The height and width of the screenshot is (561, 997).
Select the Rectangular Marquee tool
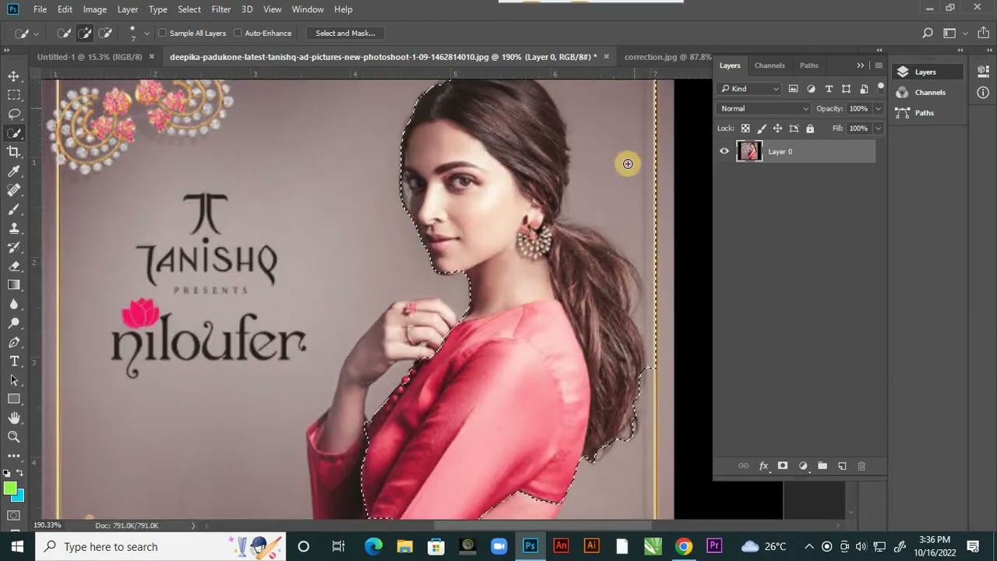click(x=14, y=95)
